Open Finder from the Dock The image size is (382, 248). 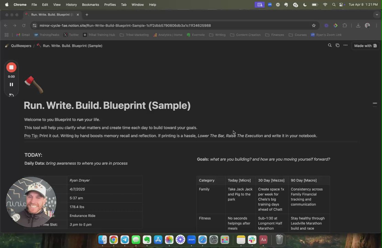[x=102, y=240]
